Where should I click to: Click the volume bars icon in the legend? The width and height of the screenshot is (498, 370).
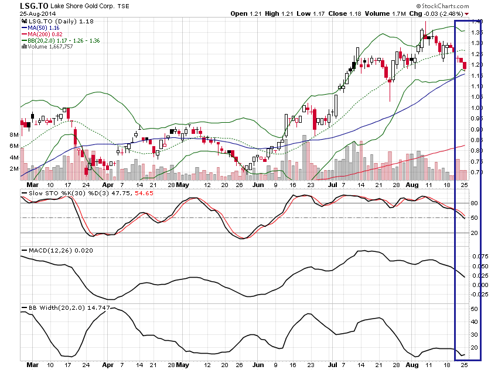tap(24, 47)
